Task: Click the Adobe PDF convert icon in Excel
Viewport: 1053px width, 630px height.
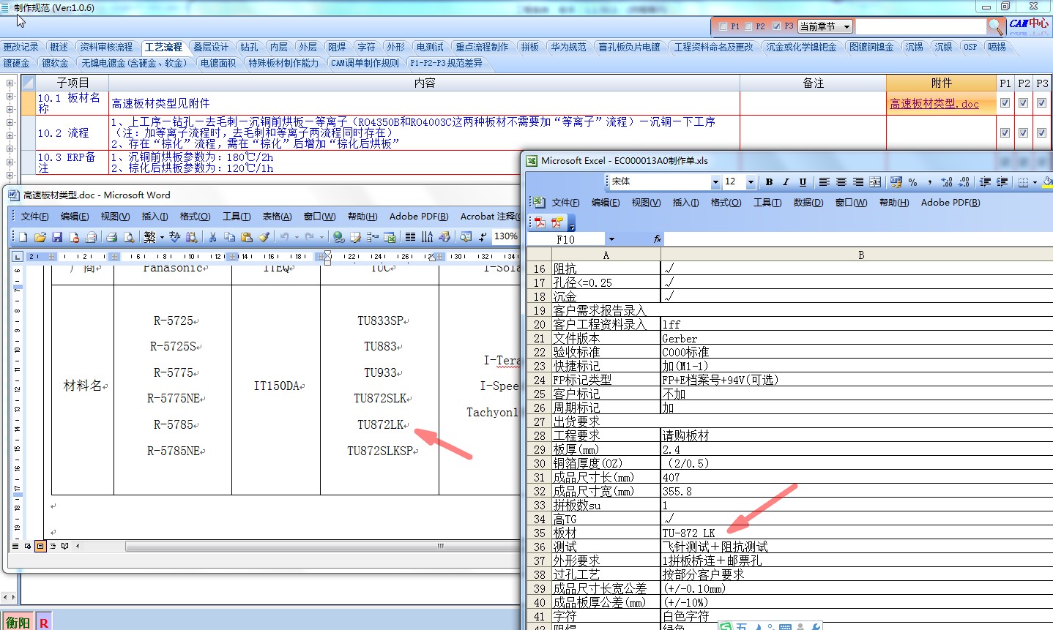Action: click(540, 222)
